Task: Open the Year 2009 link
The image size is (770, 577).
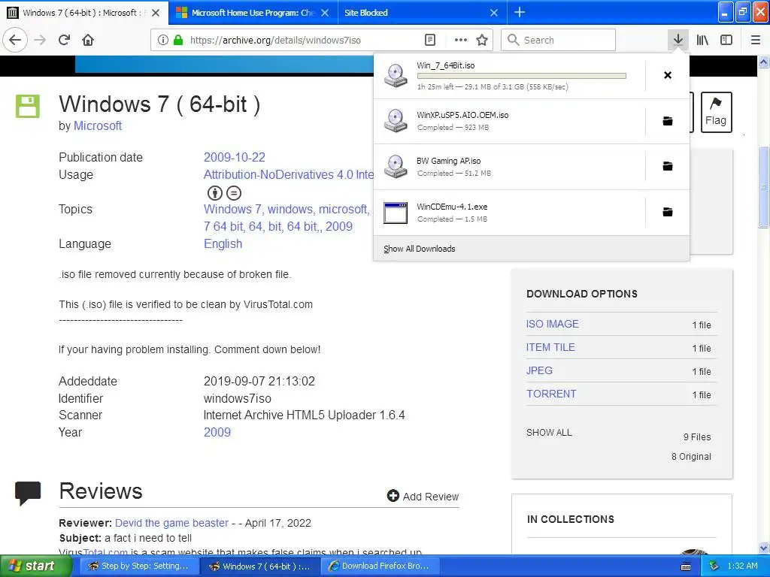Action: [x=217, y=432]
